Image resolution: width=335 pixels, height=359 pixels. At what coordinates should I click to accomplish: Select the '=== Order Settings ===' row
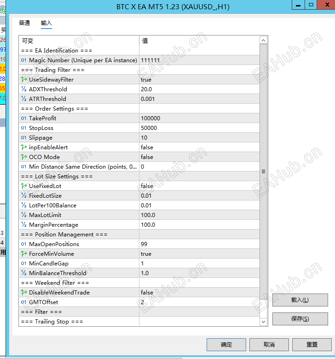(139, 108)
